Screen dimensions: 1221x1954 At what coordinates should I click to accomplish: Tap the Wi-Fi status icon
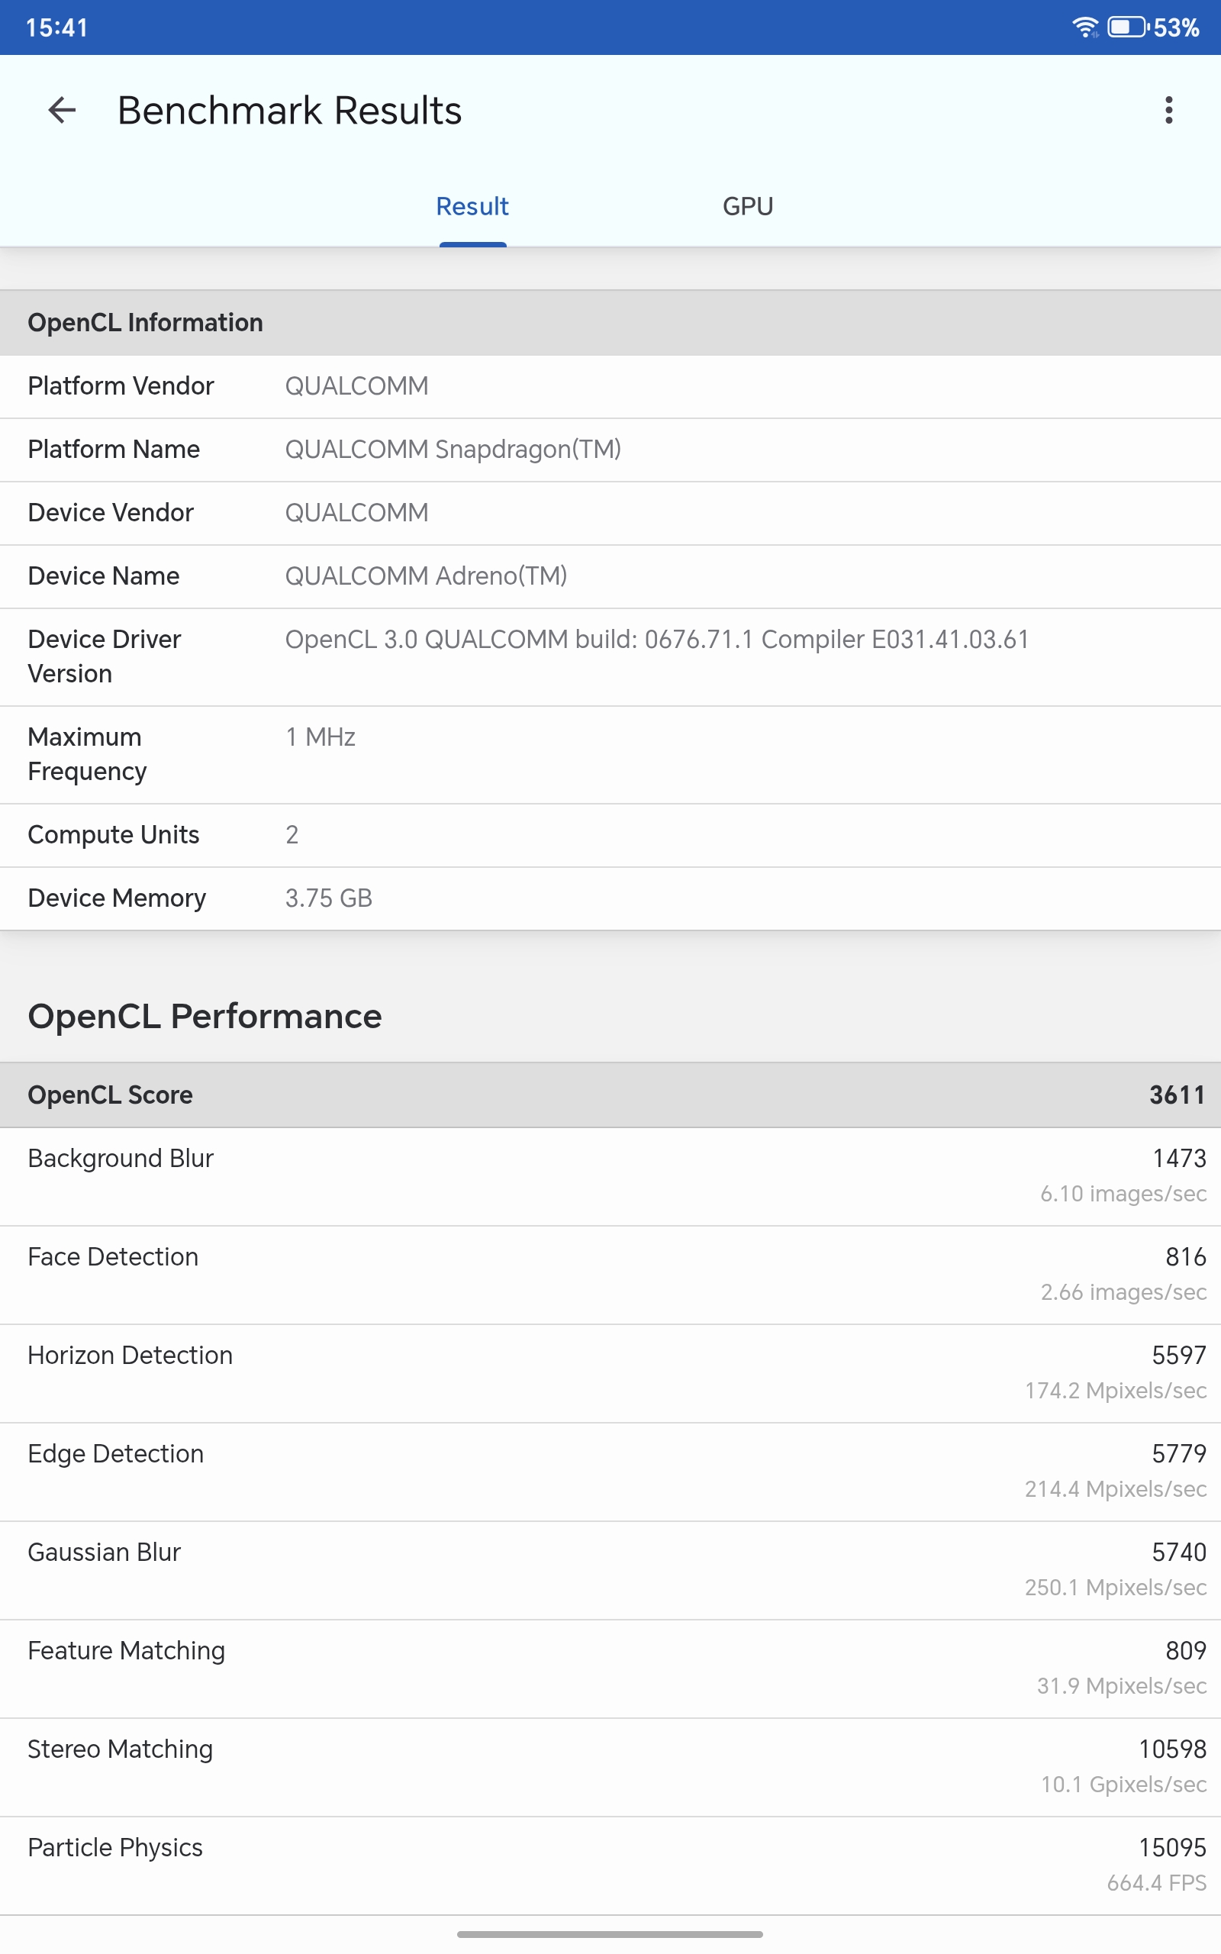[1084, 27]
